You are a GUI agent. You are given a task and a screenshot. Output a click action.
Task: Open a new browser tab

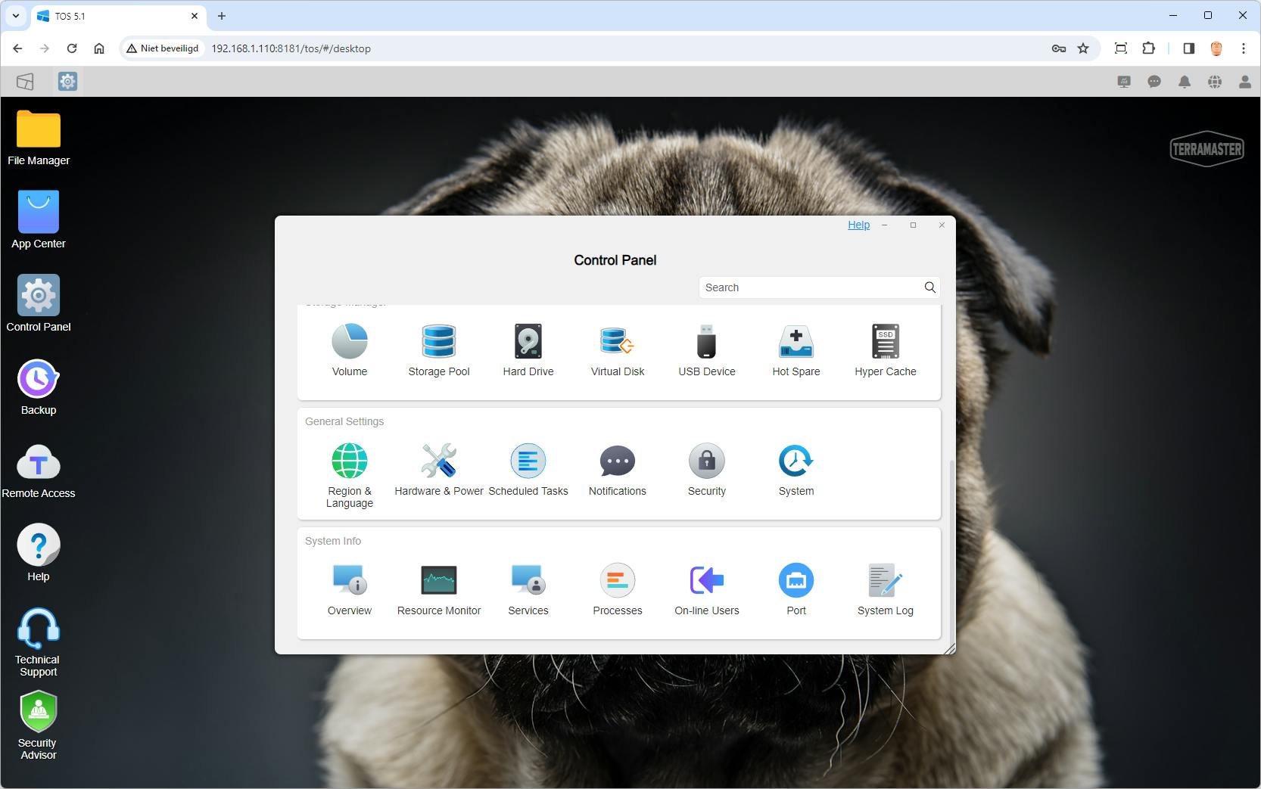pyautogui.click(x=222, y=16)
